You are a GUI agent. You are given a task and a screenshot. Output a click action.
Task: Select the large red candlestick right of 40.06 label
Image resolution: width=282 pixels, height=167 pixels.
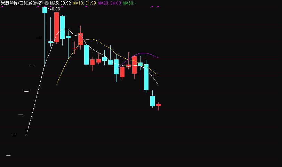pyautogui.click(x=56, y=27)
